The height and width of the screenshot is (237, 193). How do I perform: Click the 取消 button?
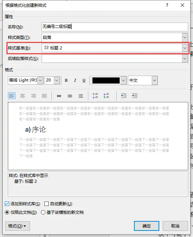(x=175, y=226)
